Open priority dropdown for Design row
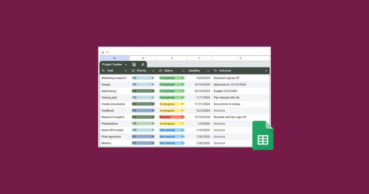The height and width of the screenshot is (194, 369). 143,84
